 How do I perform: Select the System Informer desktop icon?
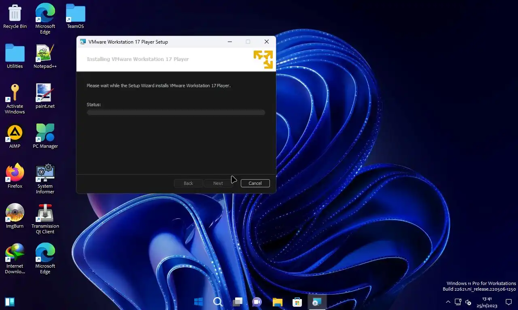click(x=45, y=179)
